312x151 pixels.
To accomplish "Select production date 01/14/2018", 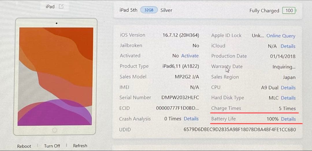I will click(x=283, y=56).
